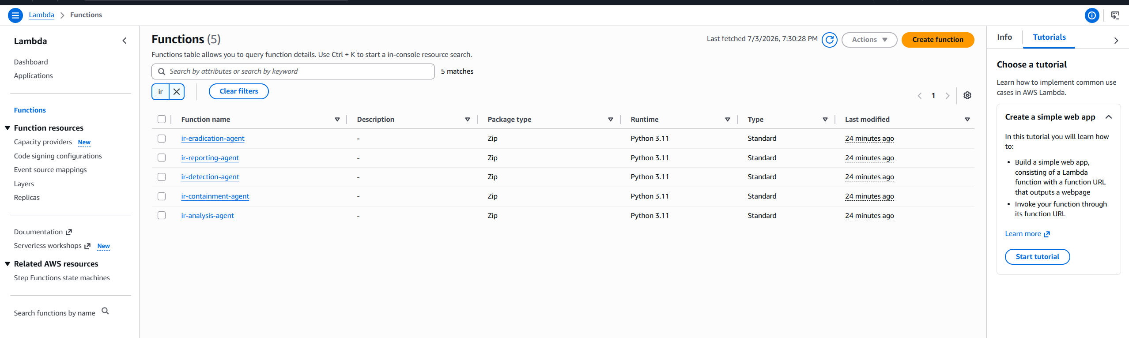Screen dimensions: 1129x338
Task: Select the ir-eradication-agent checkbox
Action: (162, 139)
